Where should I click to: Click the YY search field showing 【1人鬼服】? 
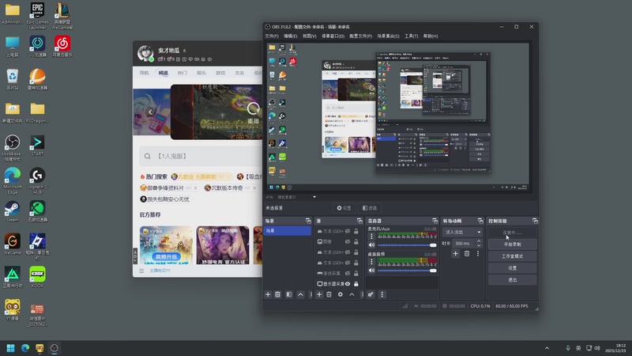[201, 156]
